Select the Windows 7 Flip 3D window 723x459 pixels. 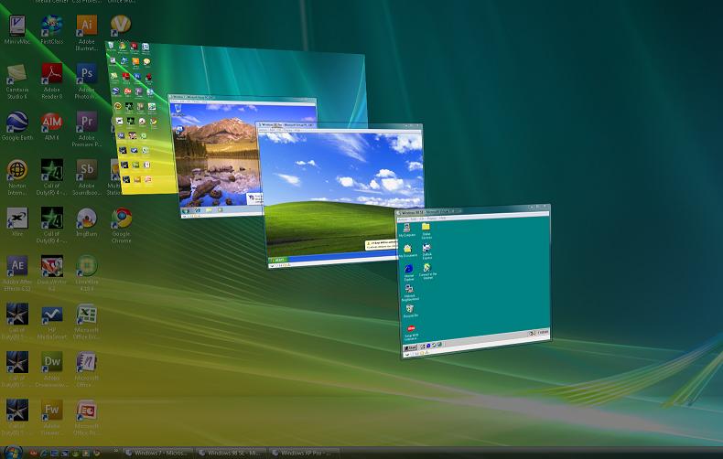217,156
